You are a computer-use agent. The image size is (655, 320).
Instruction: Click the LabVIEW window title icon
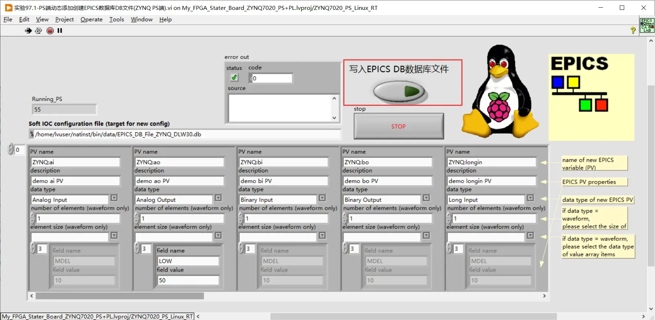coord(8,8)
